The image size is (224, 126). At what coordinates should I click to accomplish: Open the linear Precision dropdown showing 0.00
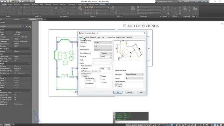[x=103, y=46]
